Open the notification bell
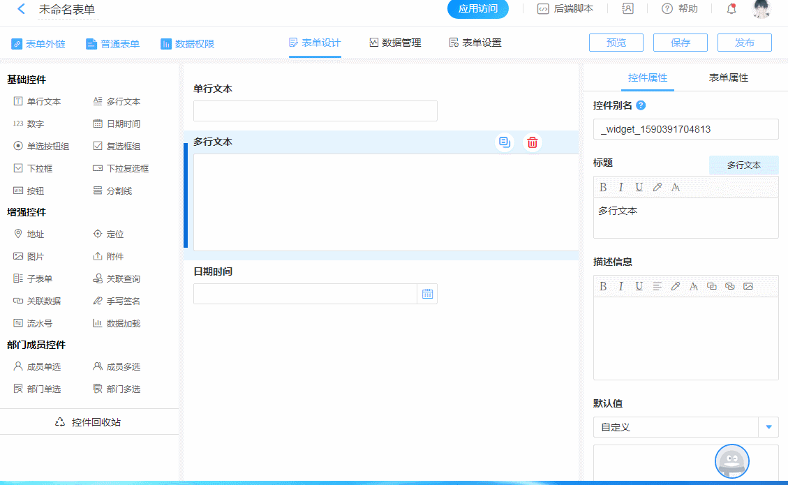788x485 pixels. pos(731,9)
